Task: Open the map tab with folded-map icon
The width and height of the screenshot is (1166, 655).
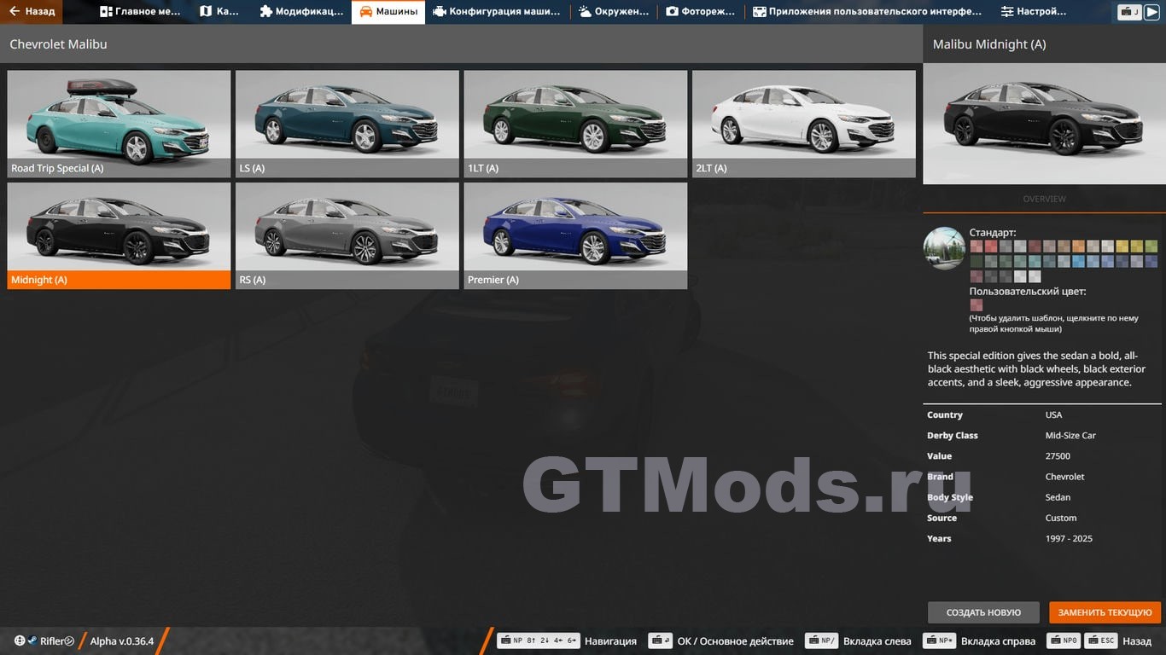Action: click(x=219, y=12)
